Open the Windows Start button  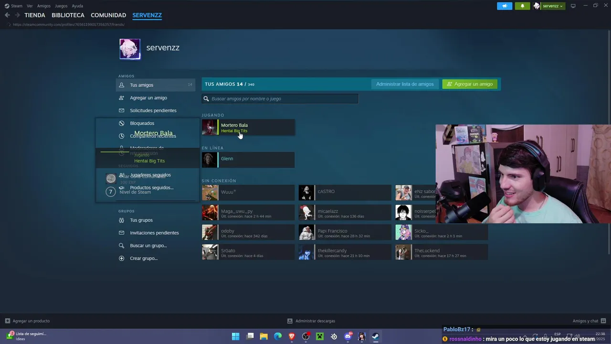pos(235,336)
